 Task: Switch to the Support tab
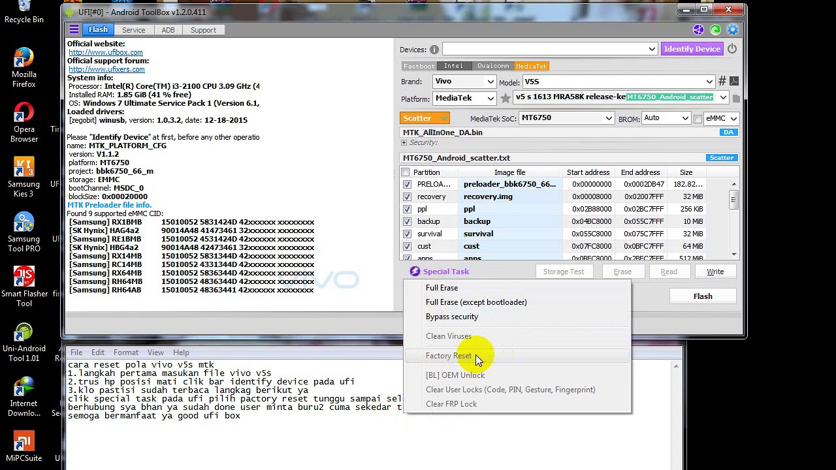point(203,30)
